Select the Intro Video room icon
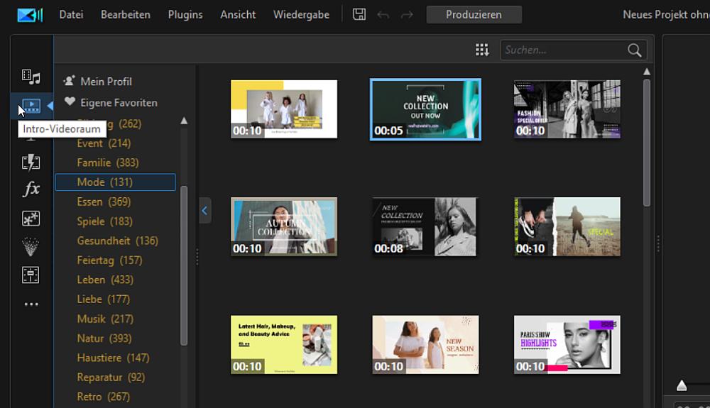Screen dimensions: 710x408 point(31,106)
